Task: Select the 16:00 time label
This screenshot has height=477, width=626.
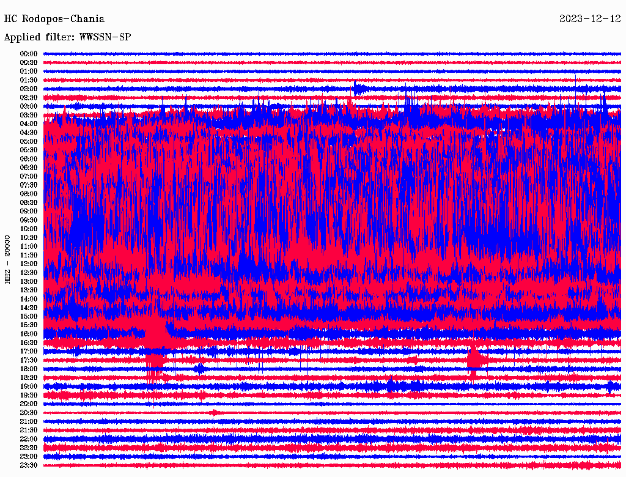Action: click(x=29, y=334)
